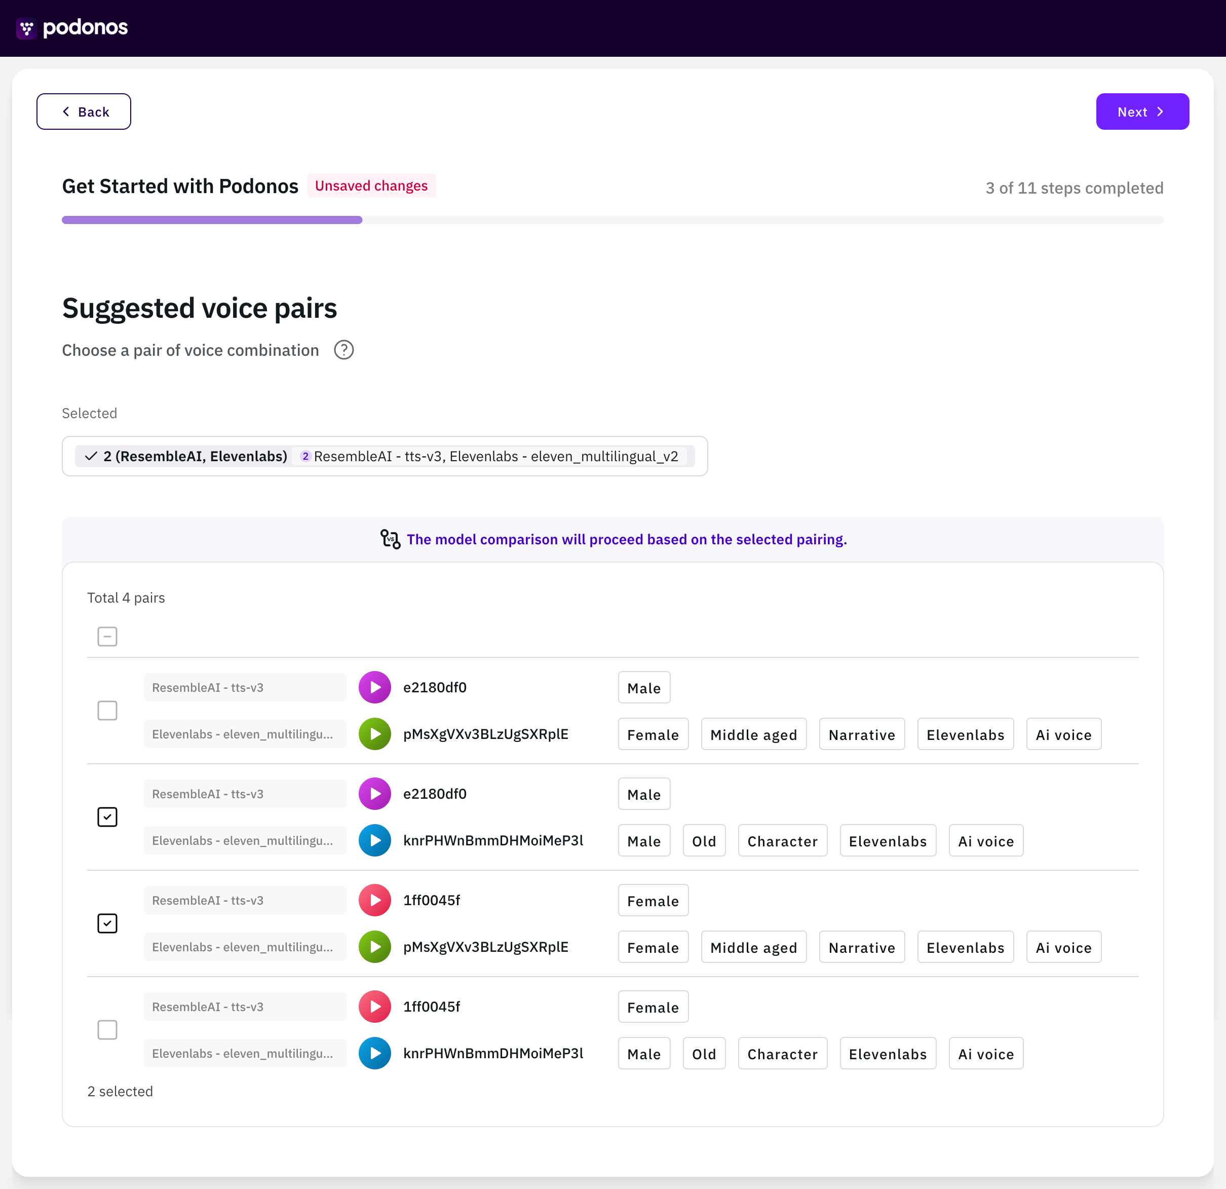Click the Narrative tag in the first pair

point(862,735)
